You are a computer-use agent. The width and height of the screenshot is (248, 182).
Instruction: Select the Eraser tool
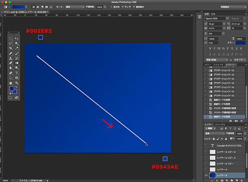click(x=11, y=63)
